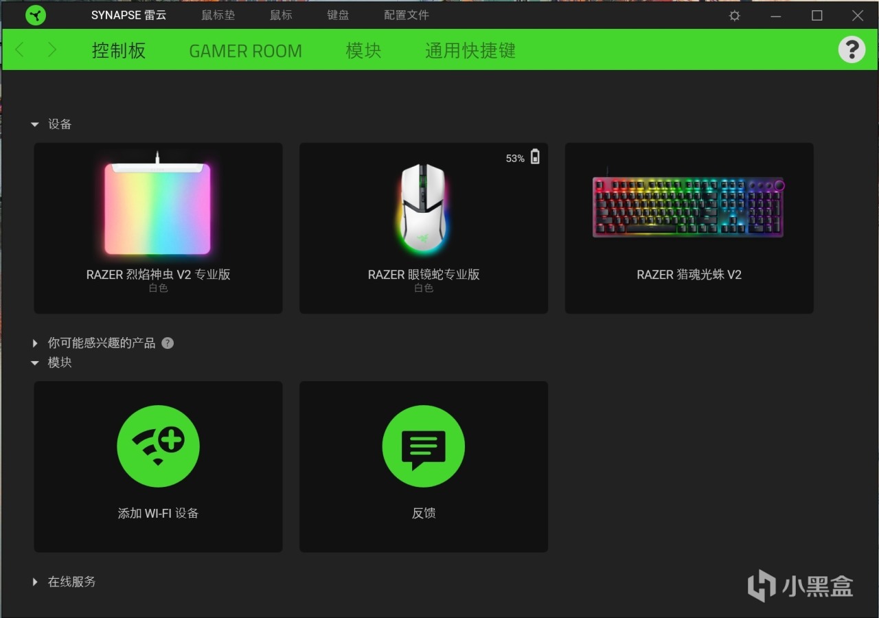Click the RAZER 眼镜蛇专业版 label
Viewport: 879px width, 618px height.
(x=424, y=275)
